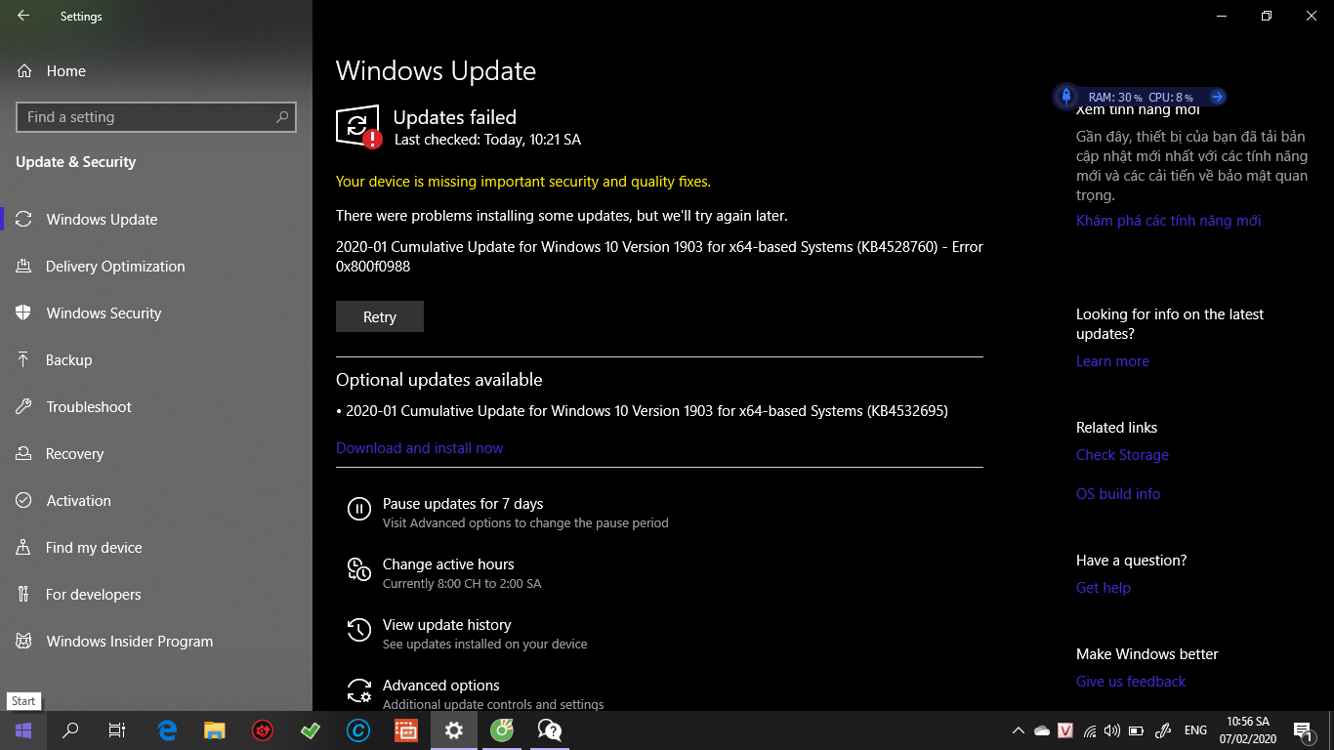Image resolution: width=1334 pixels, height=750 pixels.
Task: Select the Windows Insider Program cat icon
Action: (24, 642)
